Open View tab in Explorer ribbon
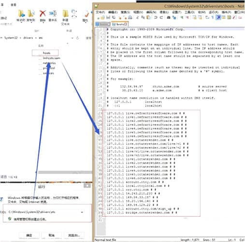This screenshot has height=242, width=245. pos(13,5)
